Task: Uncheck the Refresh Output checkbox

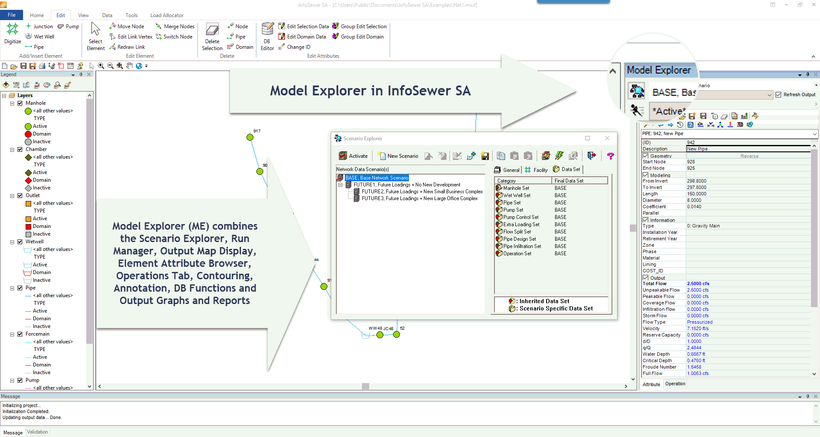Action: tap(779, 94)
